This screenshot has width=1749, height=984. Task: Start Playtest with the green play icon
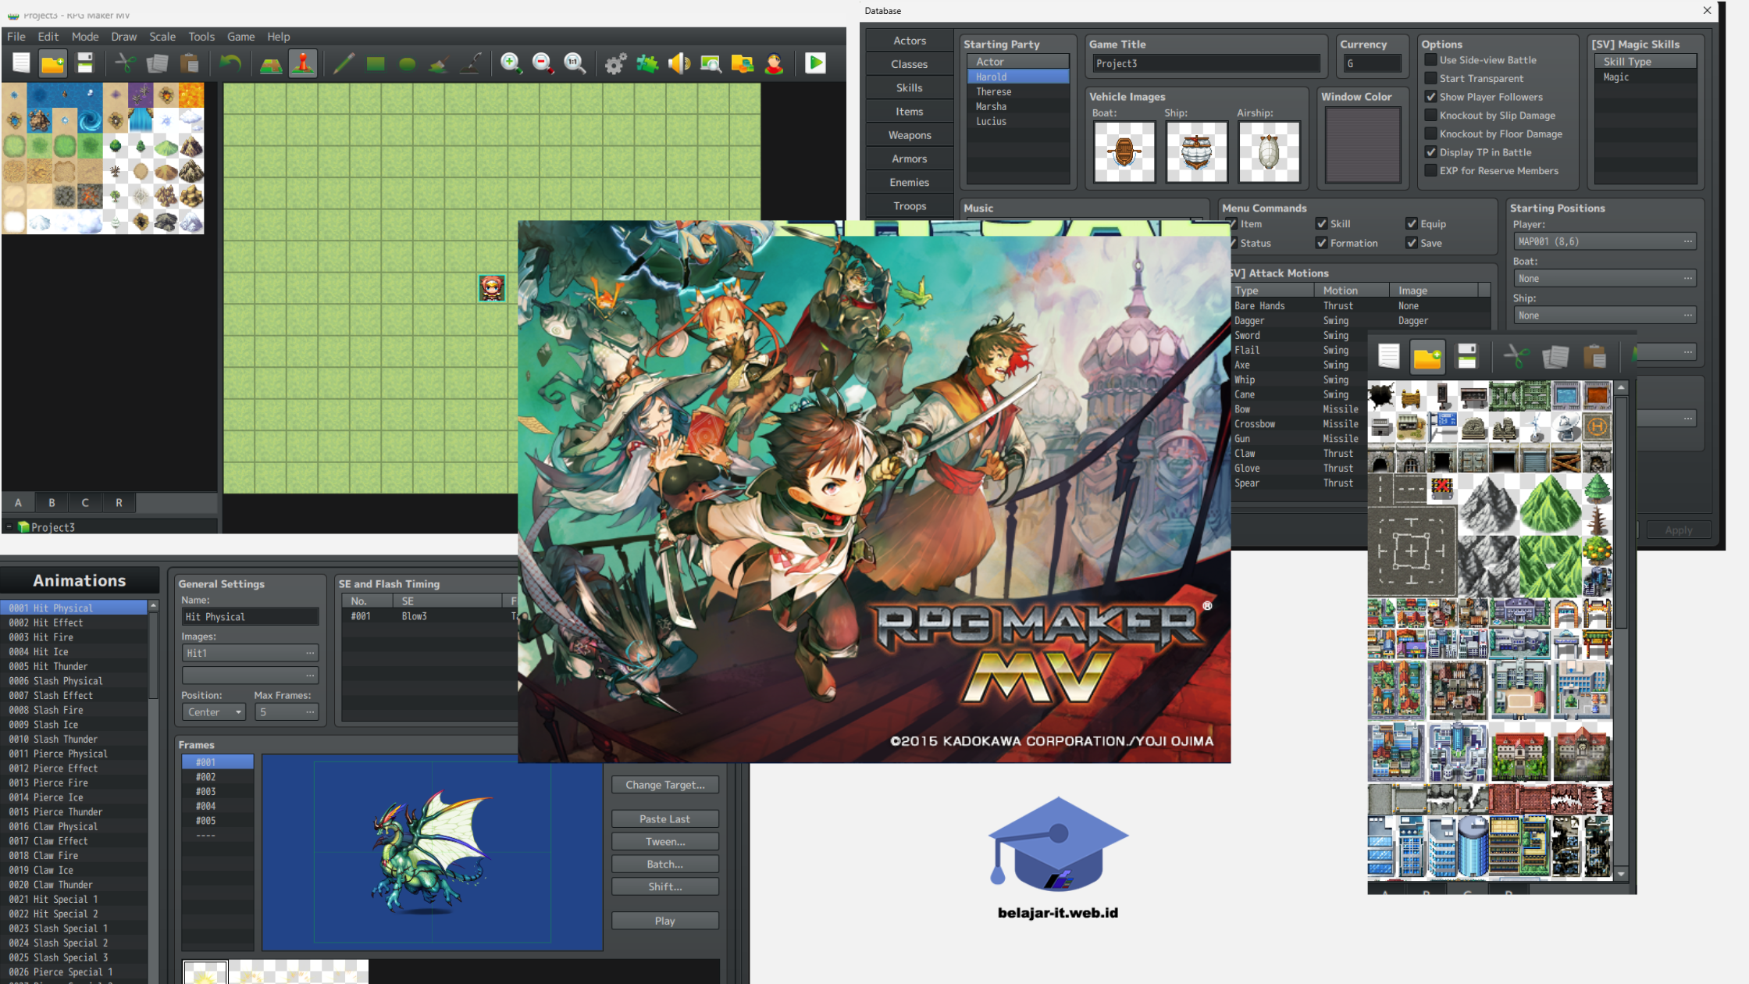(x=815, y=63)
